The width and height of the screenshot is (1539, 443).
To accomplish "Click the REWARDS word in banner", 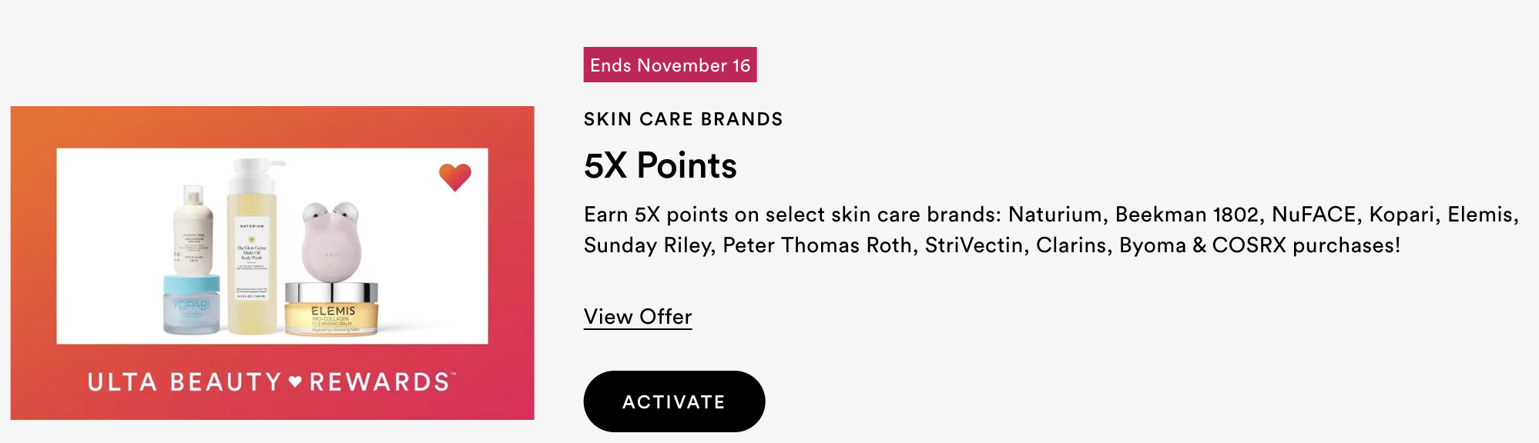I will point(381,382).
